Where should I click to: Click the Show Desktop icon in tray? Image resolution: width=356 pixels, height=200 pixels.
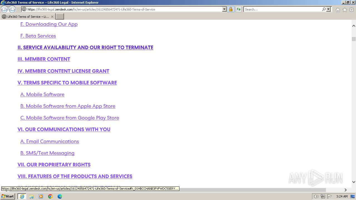[x=353, y=196]
